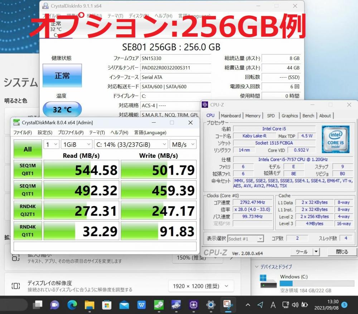
Task: Click the 閉じる button in CPU-Z
Action: pyautogui.click(x=342, y=252)
